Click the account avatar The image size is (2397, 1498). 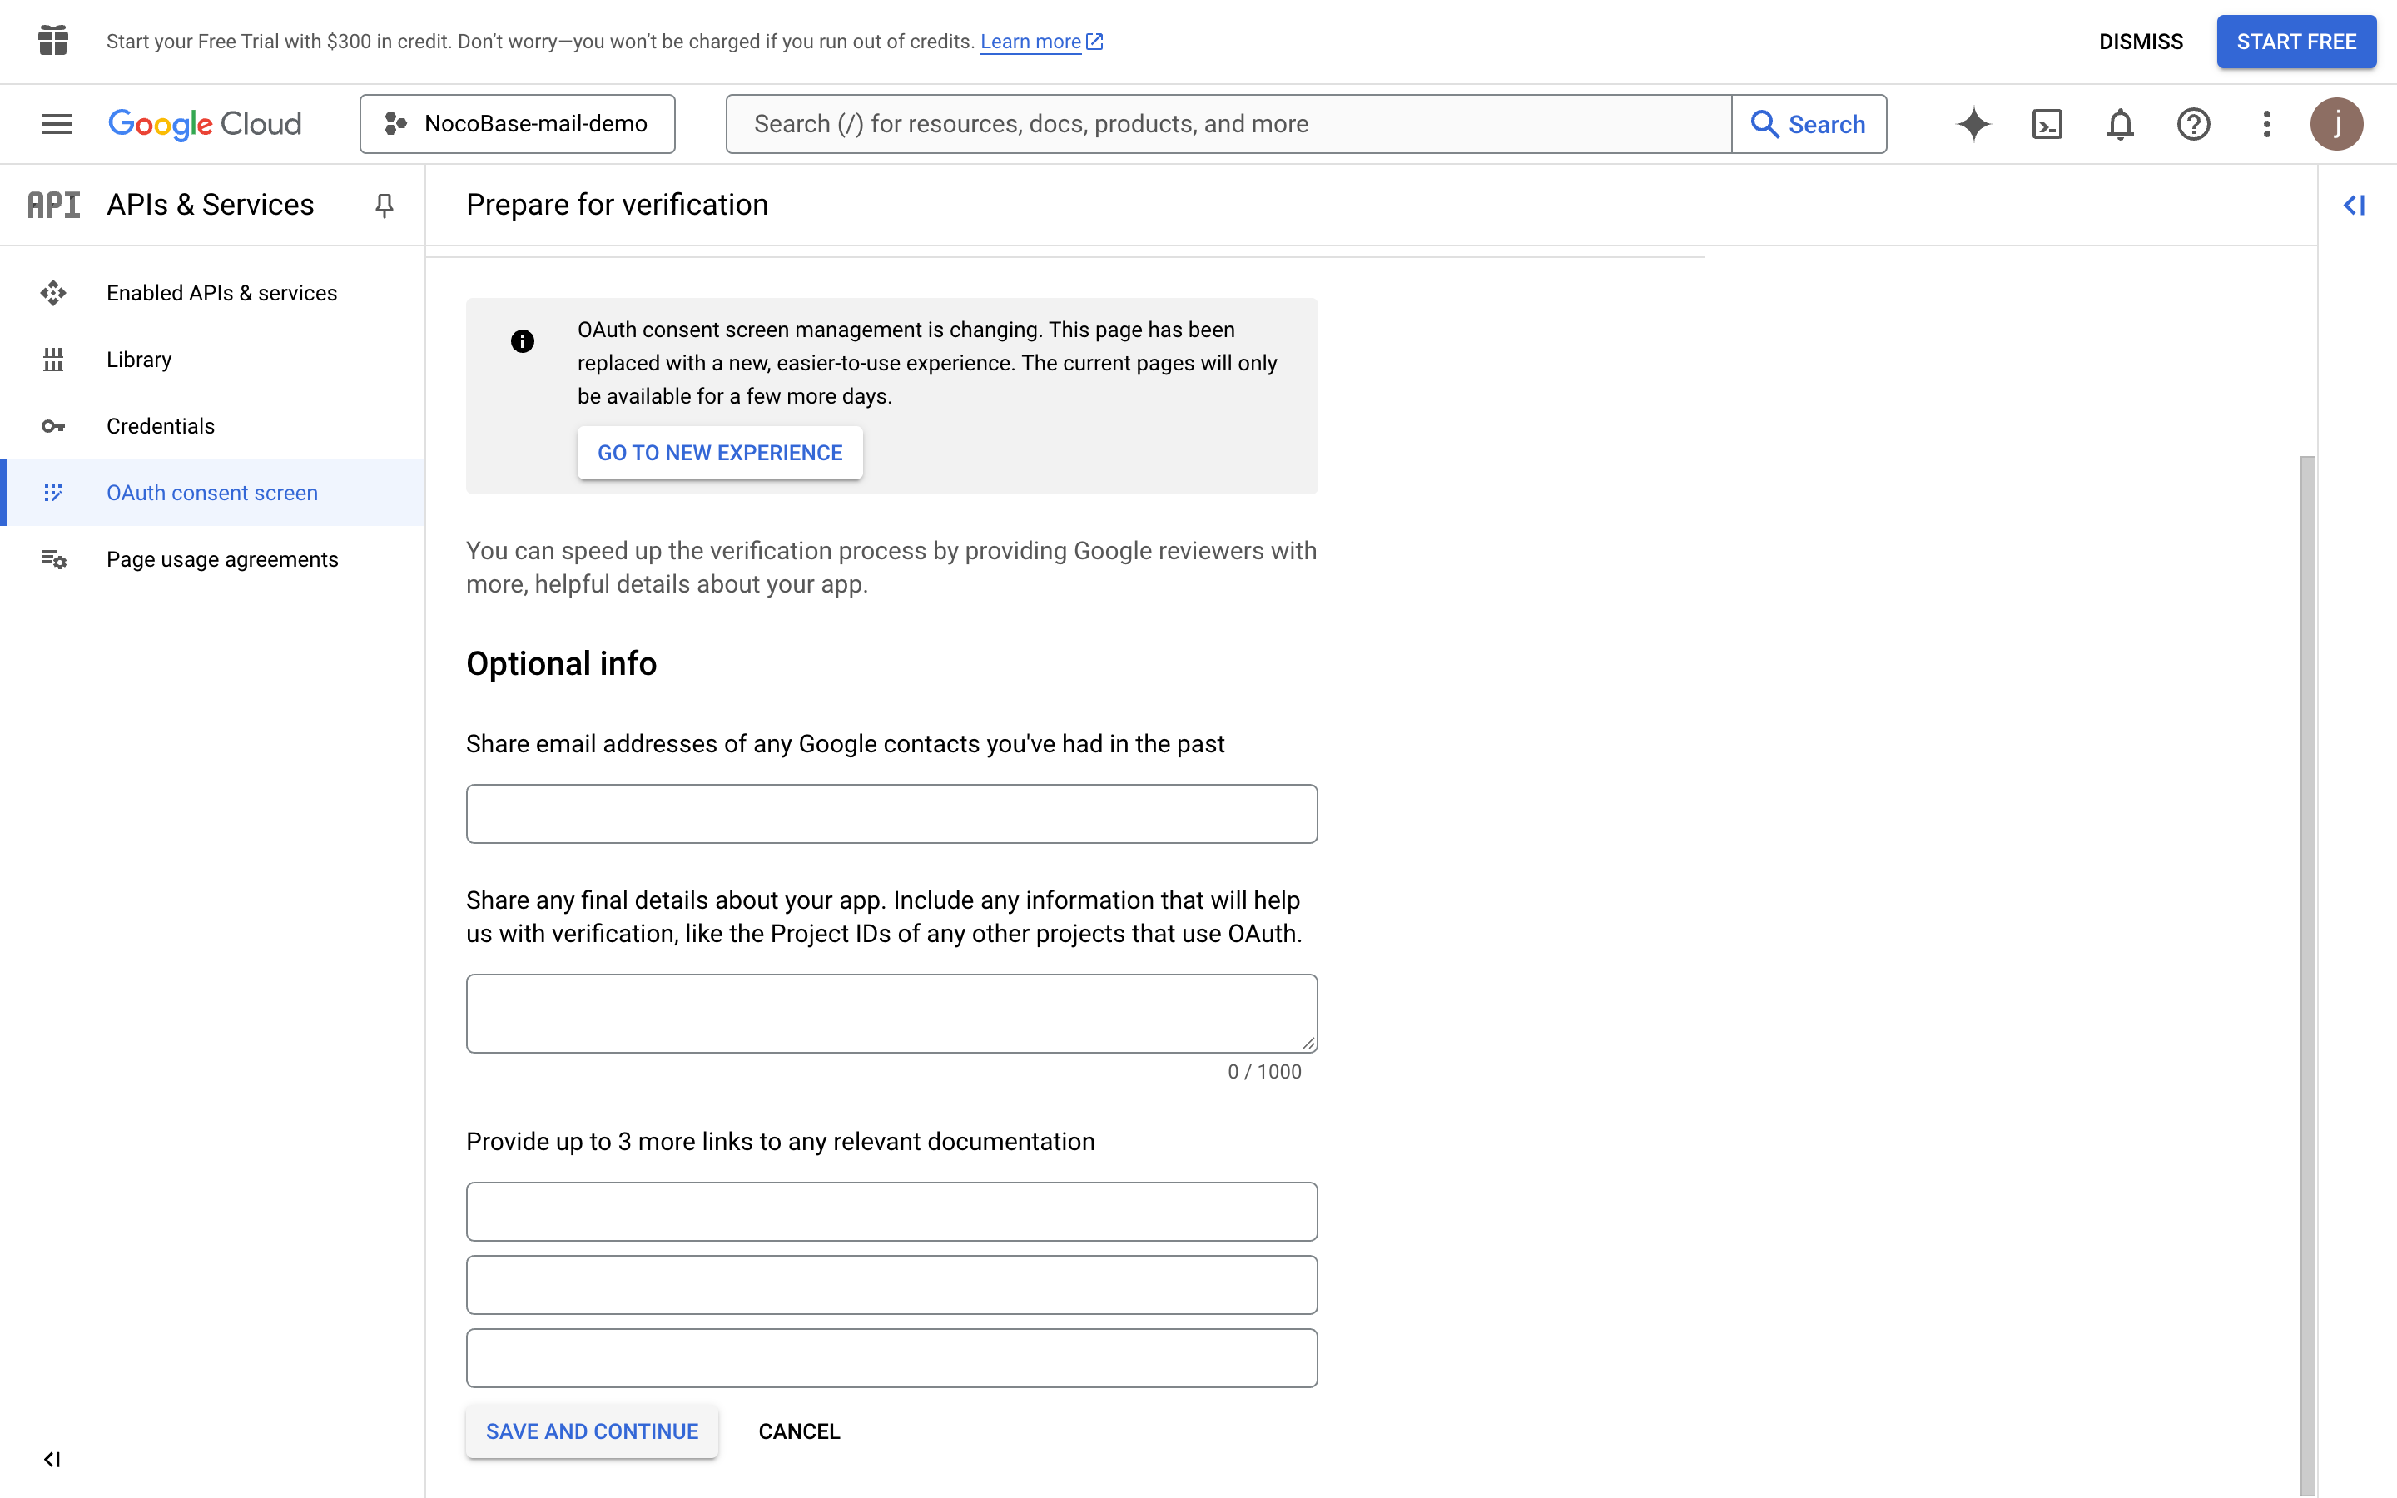click(2336, 124)
